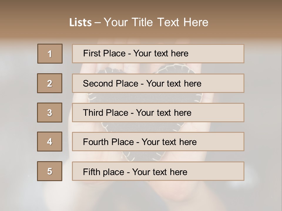The height and width of the screenshot is (211, 282).
Task: Click "Your text here" in Third Place row
Action: pyautogui.click(x=164, y=113)
